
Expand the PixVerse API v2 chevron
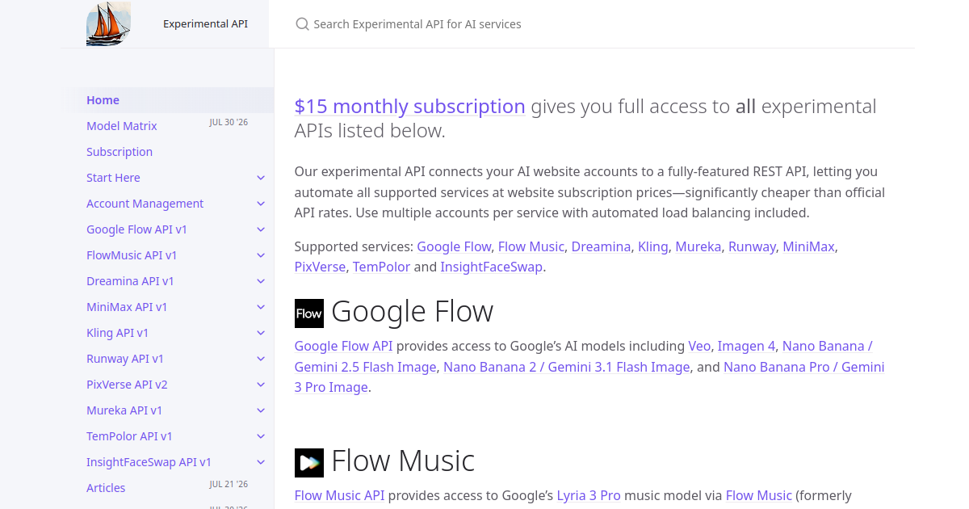pos(261,385)
